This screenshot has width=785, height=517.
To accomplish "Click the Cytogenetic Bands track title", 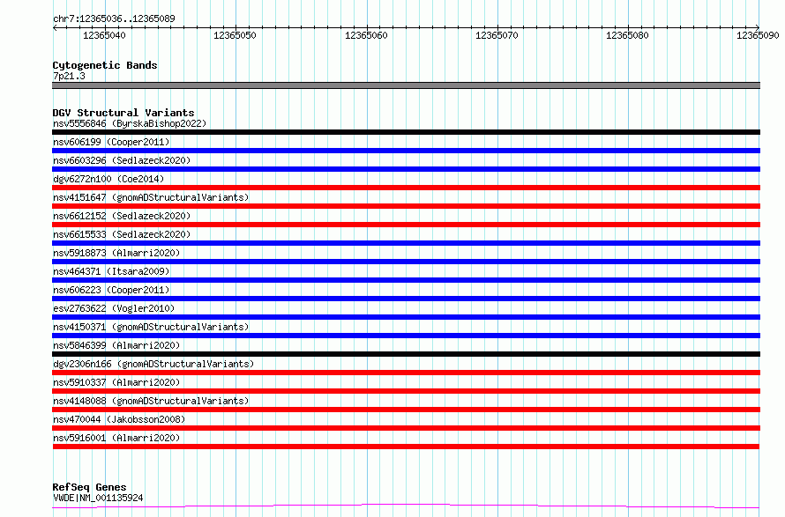I will 105,65.
